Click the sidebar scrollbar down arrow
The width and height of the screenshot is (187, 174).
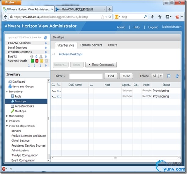click(x=49, y=160)
